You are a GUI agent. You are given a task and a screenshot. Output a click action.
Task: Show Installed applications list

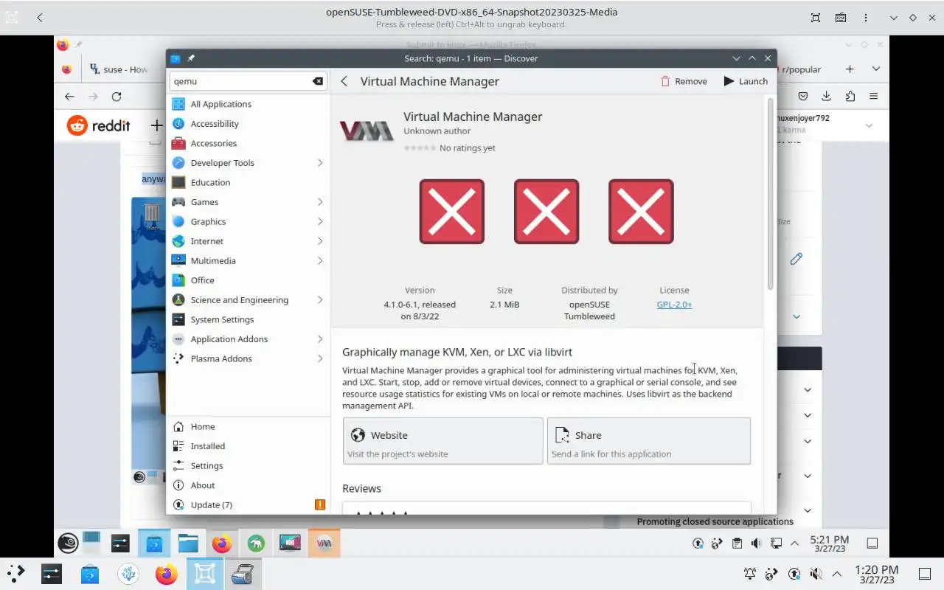(249, 446)
